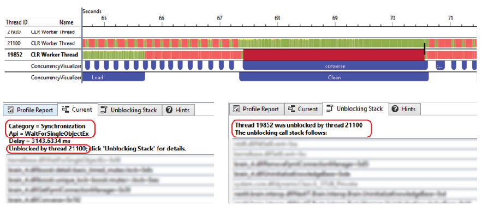Click the 'Clean' marker span

point(334,77)
